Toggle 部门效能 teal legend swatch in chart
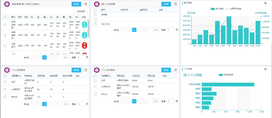The image size is (272, 118). pyautogui.click(x=213, y=9)
